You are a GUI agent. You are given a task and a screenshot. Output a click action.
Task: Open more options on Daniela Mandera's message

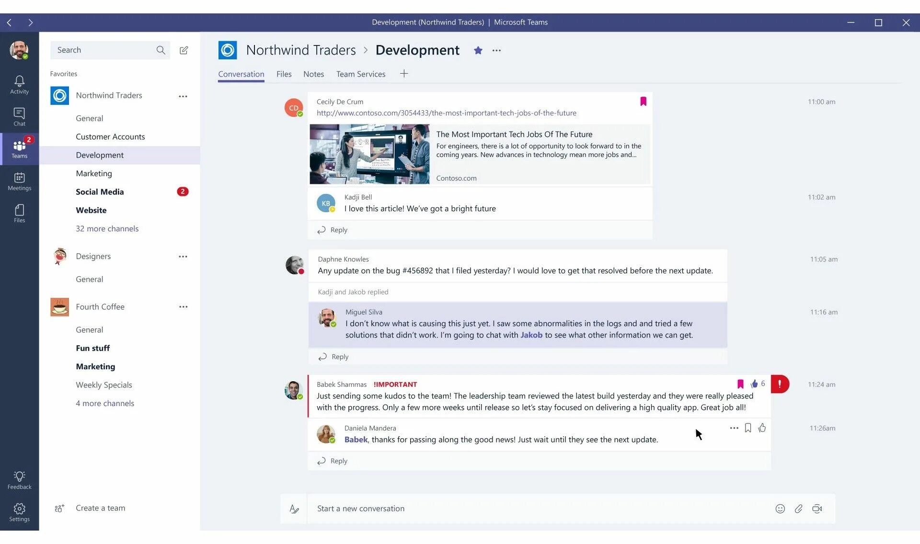(734, 428)
